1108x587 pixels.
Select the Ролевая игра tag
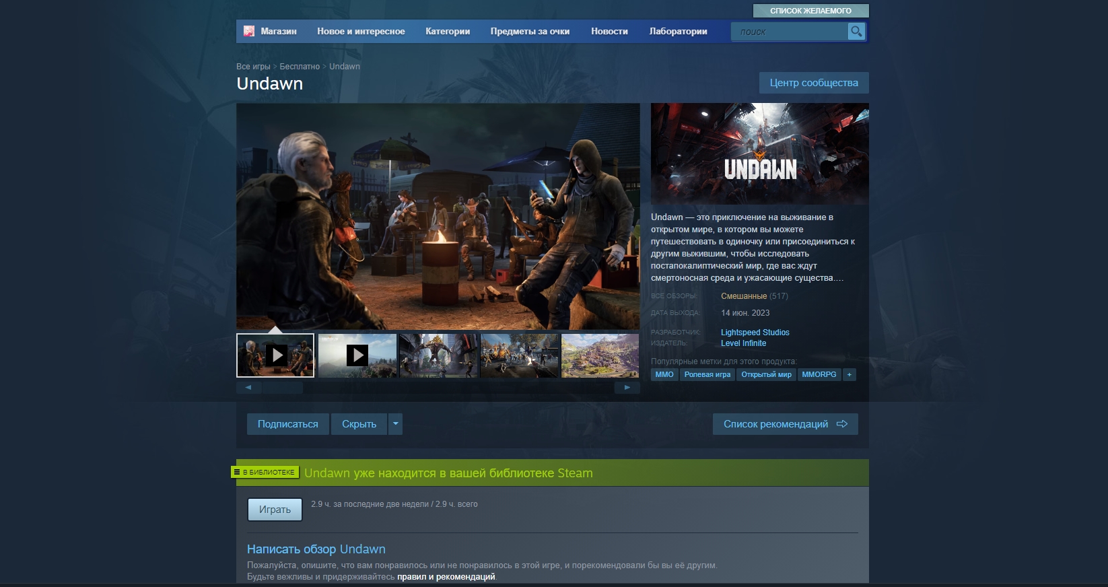click(707, 374)
